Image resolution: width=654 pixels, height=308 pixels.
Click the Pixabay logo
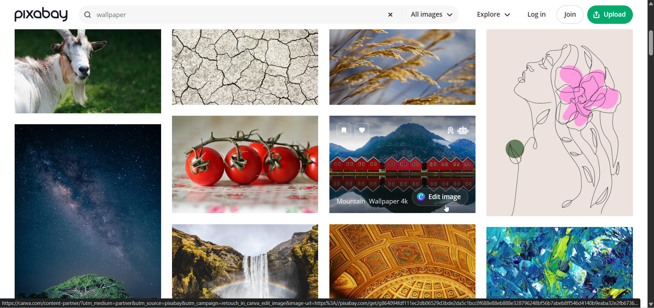41,15
